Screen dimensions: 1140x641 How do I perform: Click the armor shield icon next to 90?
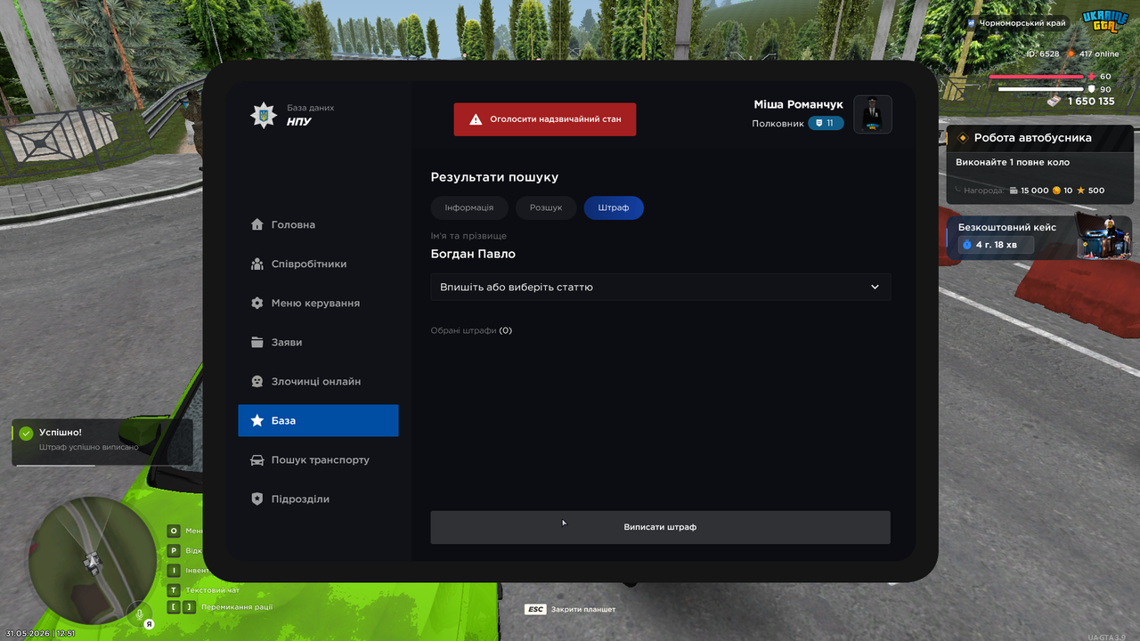coord(1092,89)
